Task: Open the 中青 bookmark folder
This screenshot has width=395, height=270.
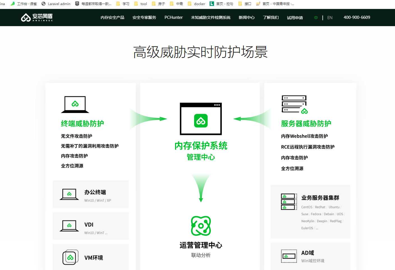Action: 176,4
